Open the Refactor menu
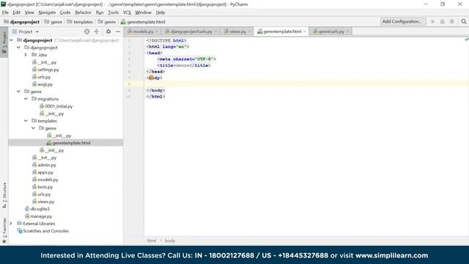 tap(83, 12)
